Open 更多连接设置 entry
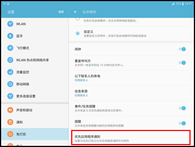 [35, 96]
